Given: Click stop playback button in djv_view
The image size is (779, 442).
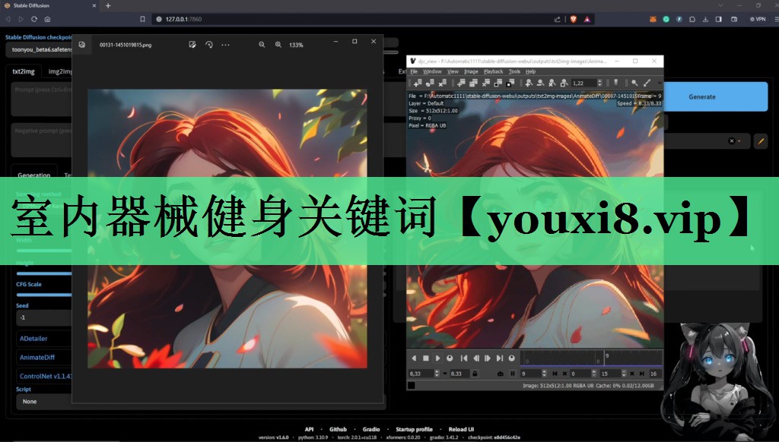Looking at the screenshot, I should [x=426, y=358].
